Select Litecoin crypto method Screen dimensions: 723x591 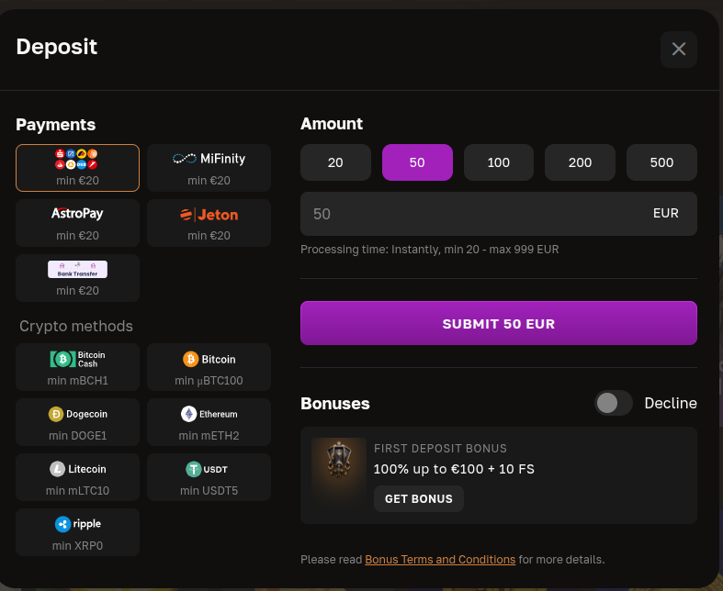77,476
